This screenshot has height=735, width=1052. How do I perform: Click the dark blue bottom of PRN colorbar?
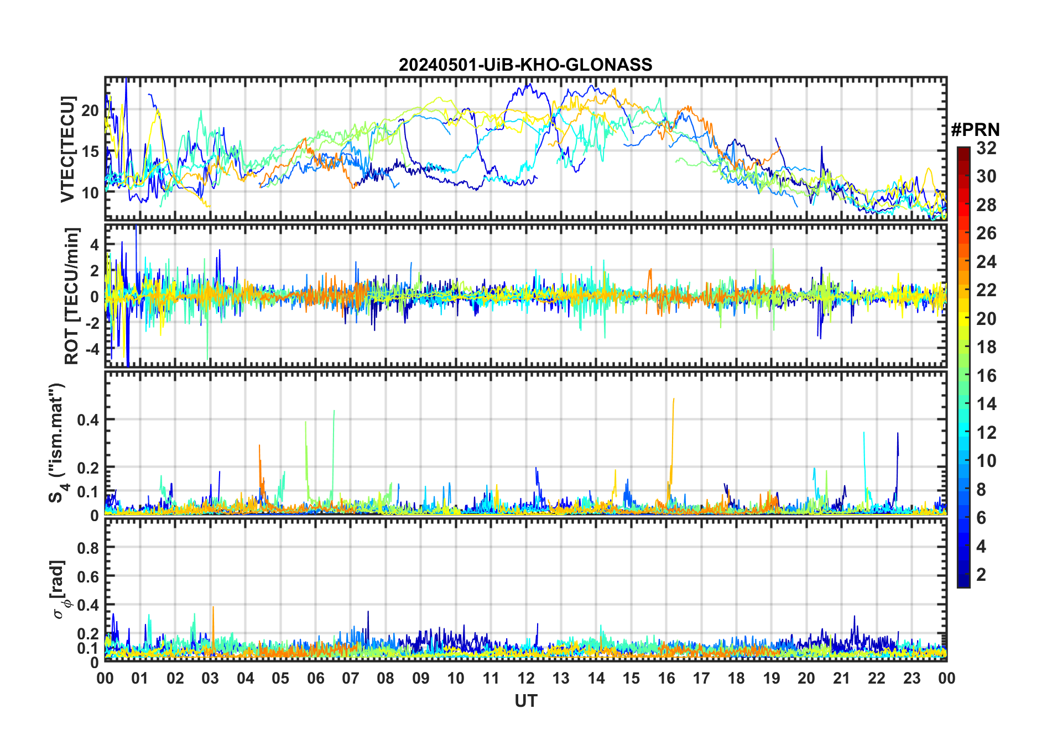point(963,582)
